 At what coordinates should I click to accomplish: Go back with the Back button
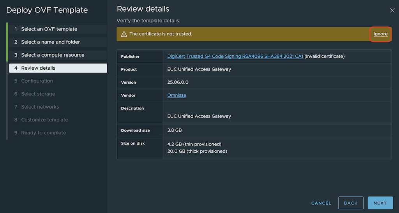[x=351, y=203]
